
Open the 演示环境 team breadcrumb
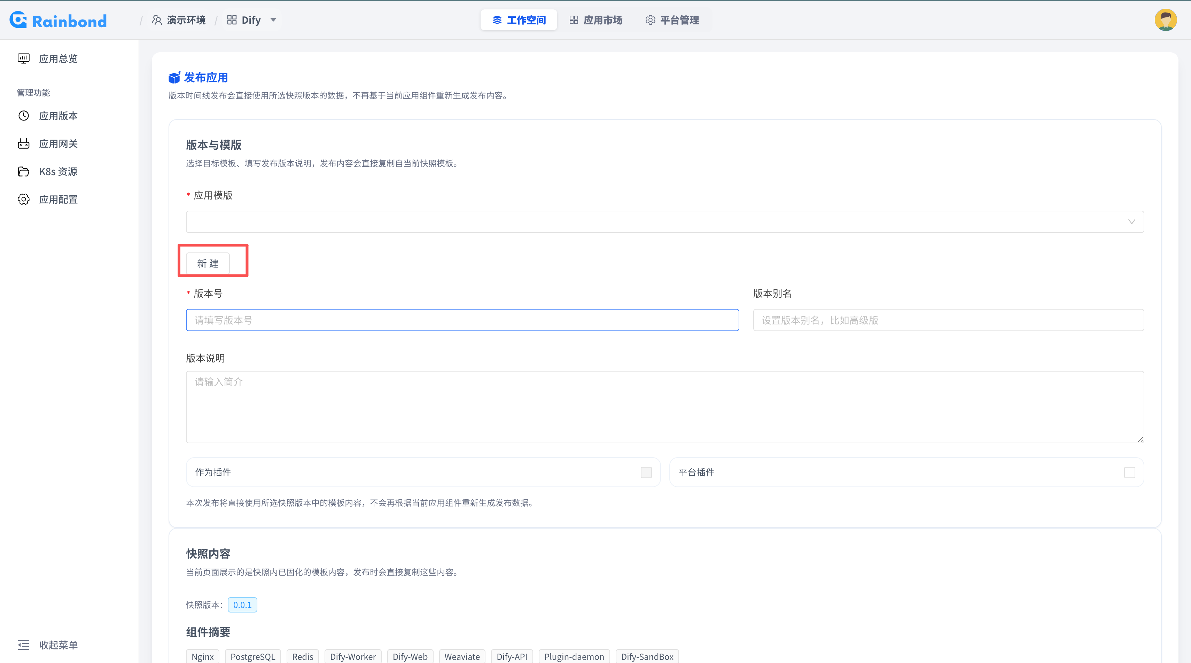click(179, 20)
